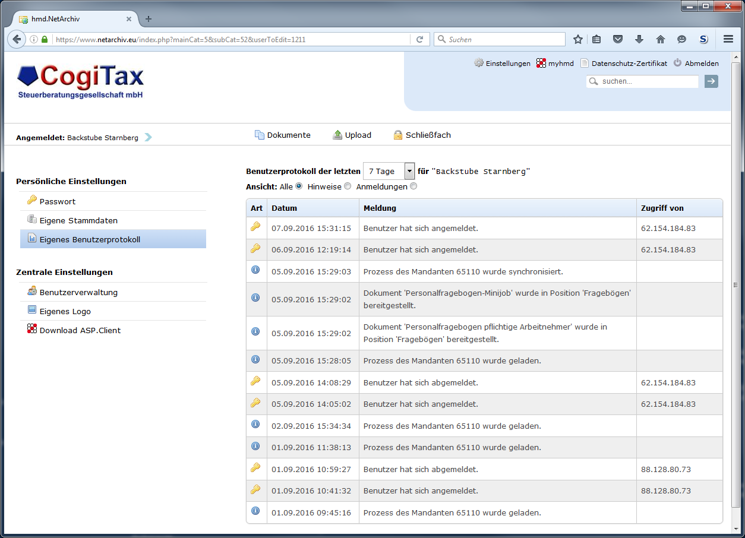Select the Anmeldungen radio button
Screen dimensions: 745x538
[414, 186]
